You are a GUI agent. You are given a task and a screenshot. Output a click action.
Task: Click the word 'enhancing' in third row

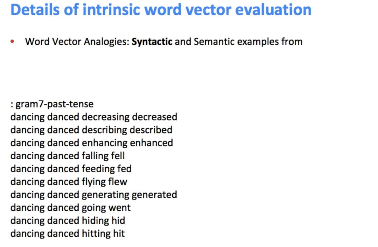point(104,143)
